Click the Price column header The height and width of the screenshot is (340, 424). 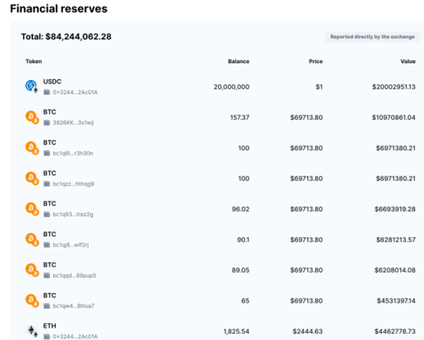click(316, 61)
